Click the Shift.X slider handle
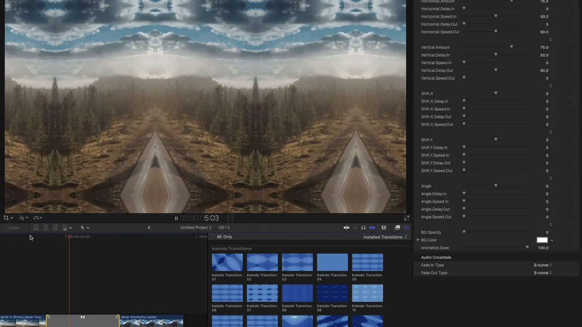The image size is (582, 327). (496, 93)
